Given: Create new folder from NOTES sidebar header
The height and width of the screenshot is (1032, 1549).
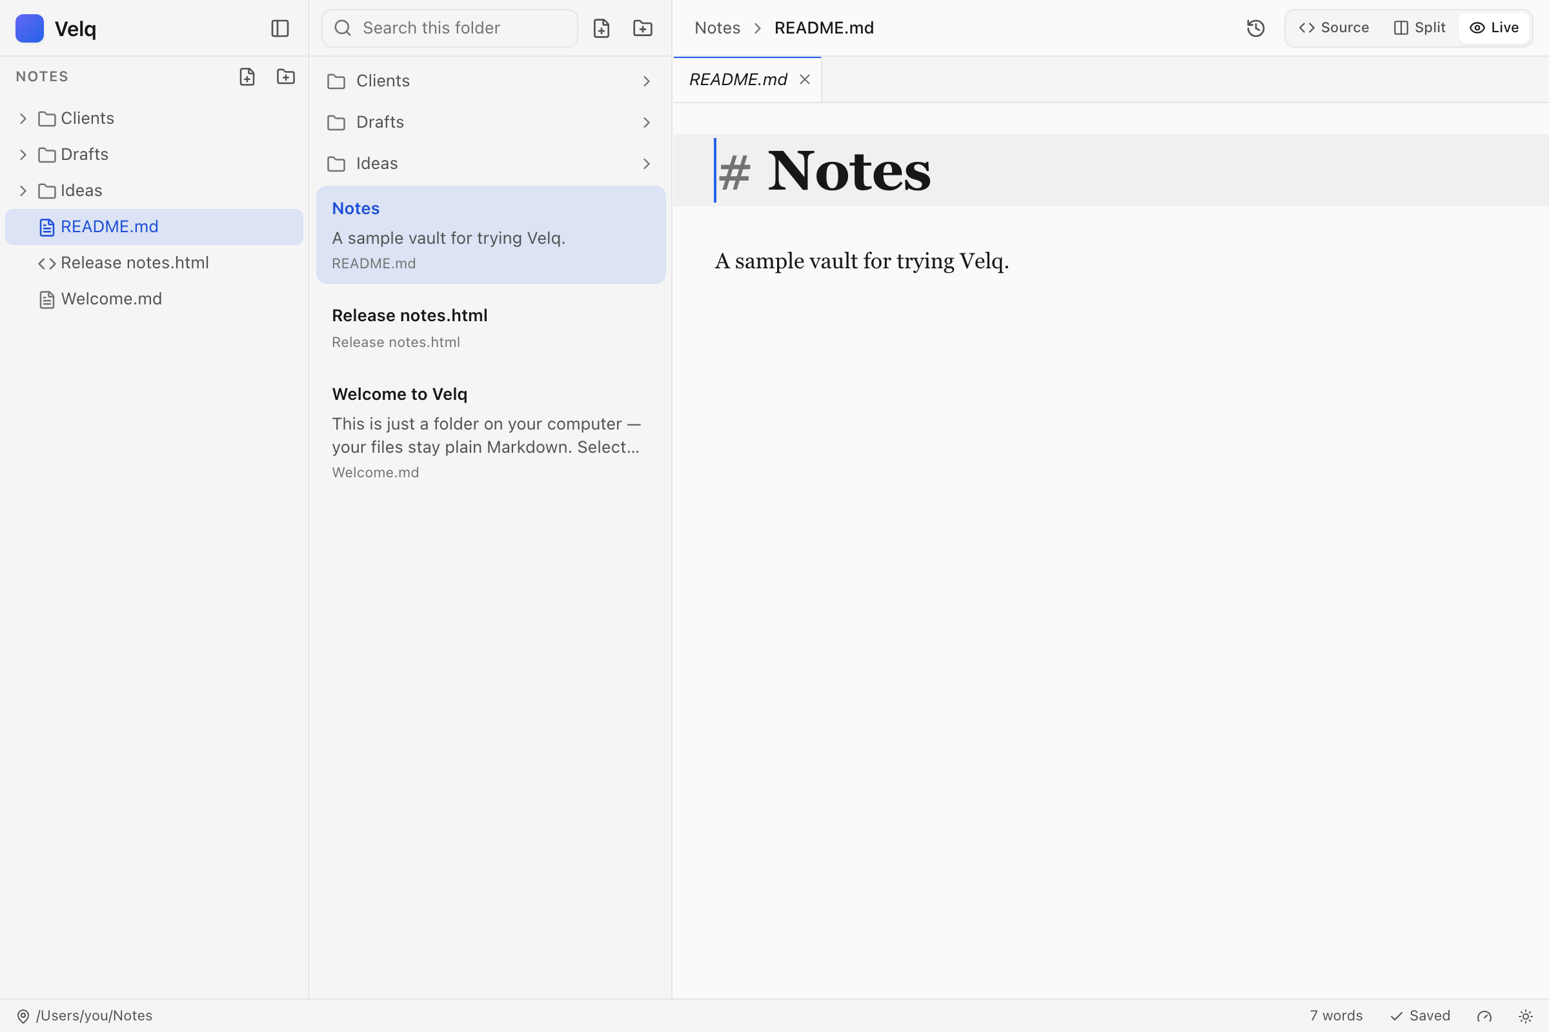Looking at the screenshot, I should pos(286,76).
